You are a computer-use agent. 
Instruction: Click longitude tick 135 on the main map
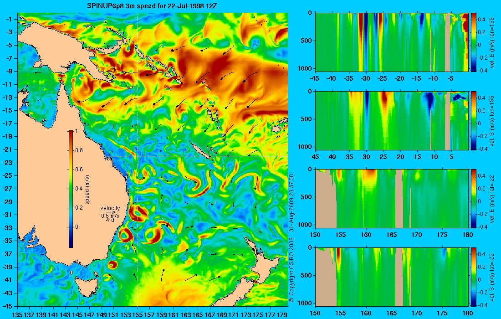point(17,314)
